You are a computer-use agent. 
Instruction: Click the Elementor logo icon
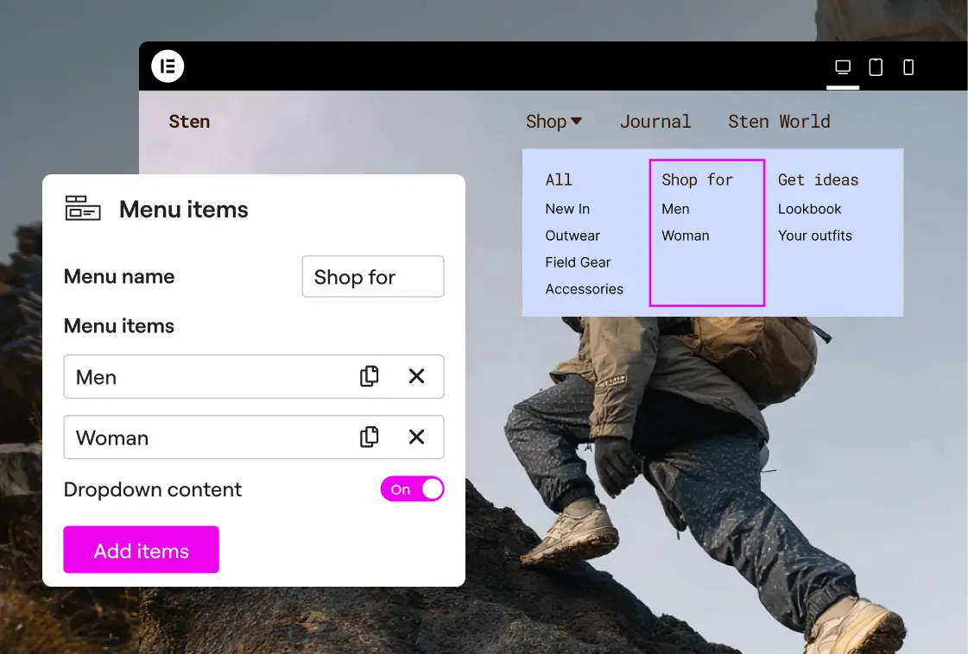[168, 66]
